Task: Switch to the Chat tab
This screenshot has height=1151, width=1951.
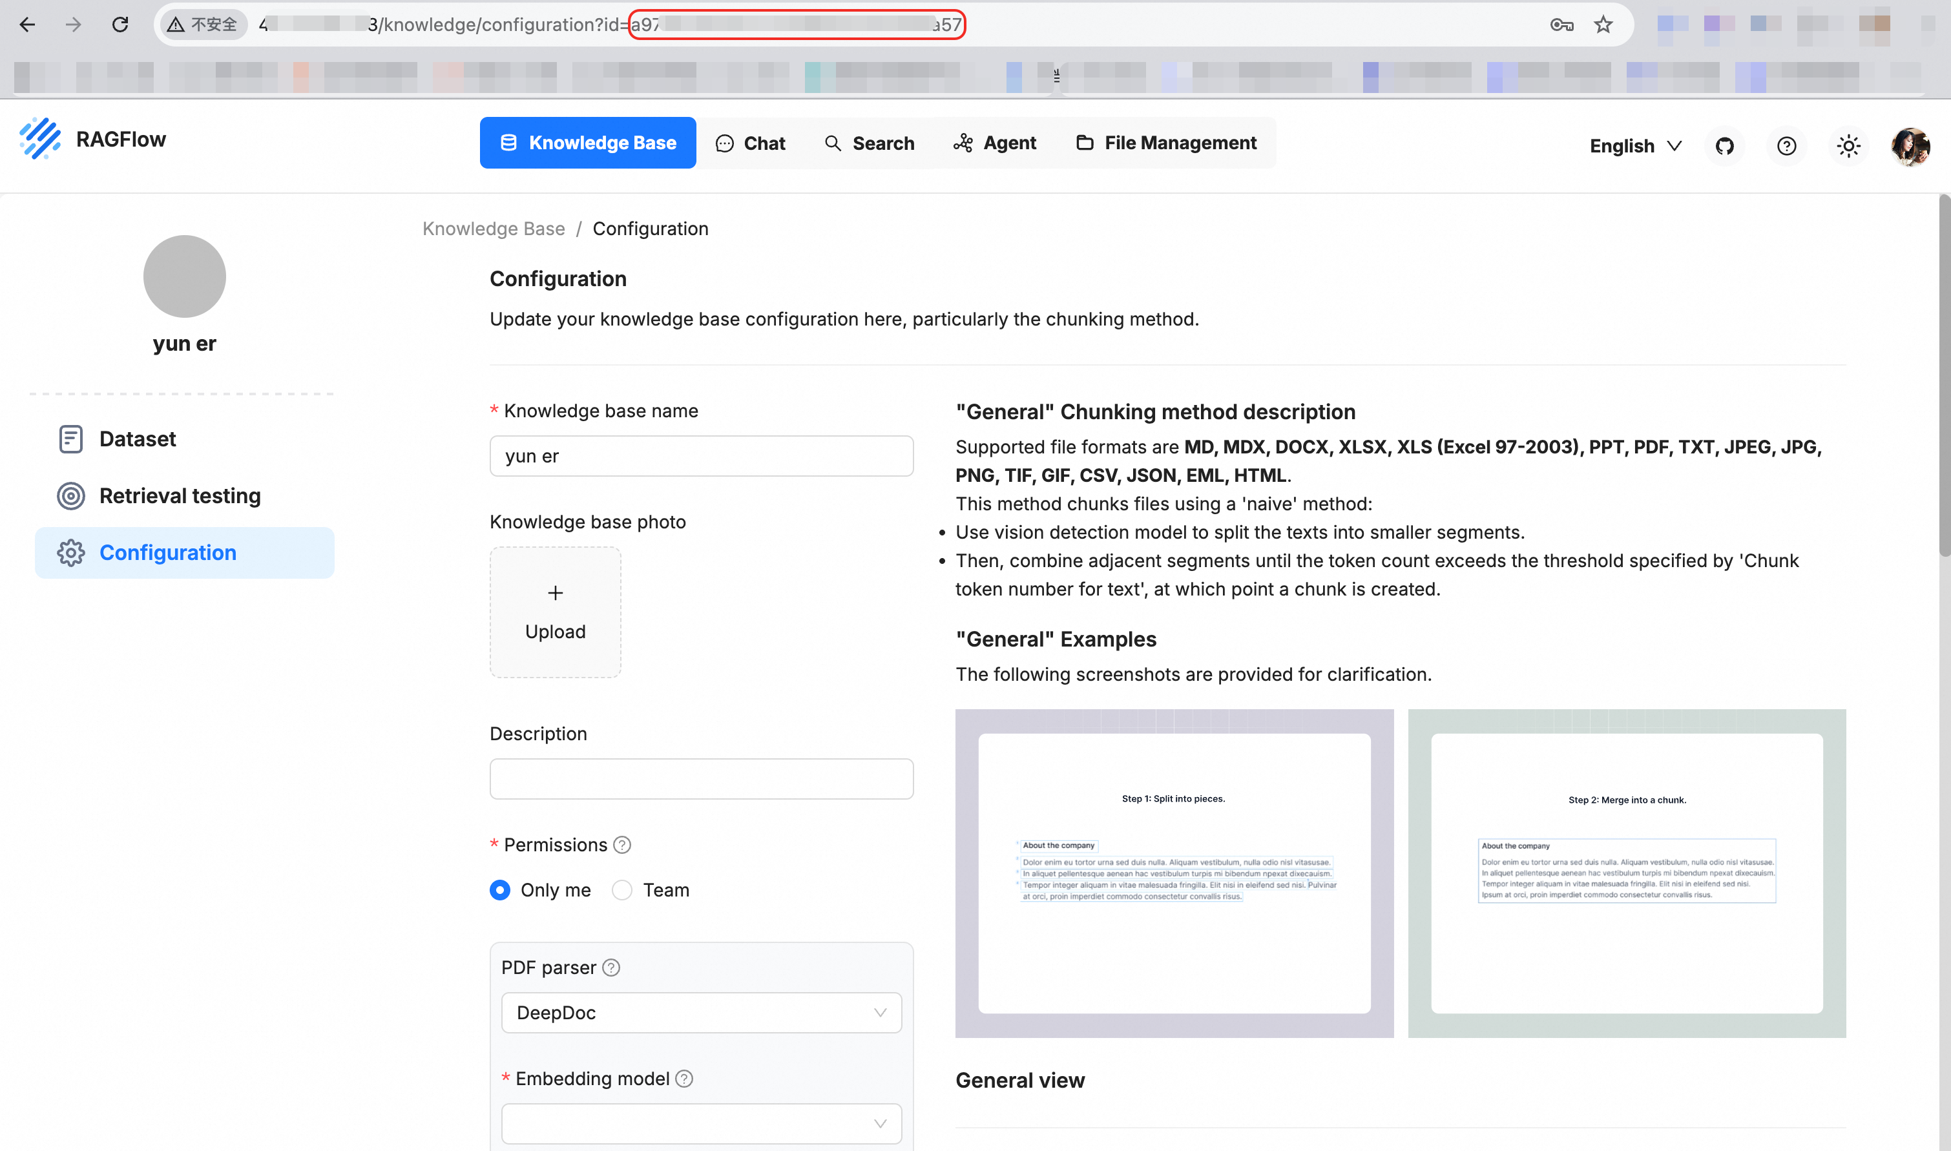Action: pyautogui.click(x=750, y=143)
